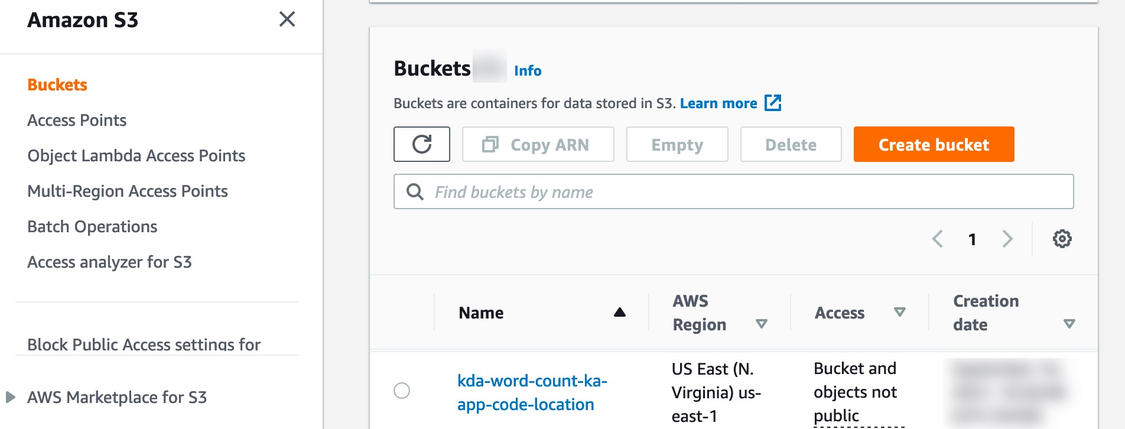Open kda-word-count-ka-app-code-location bucket
1125x429 pixels.
tap(532, 392)
